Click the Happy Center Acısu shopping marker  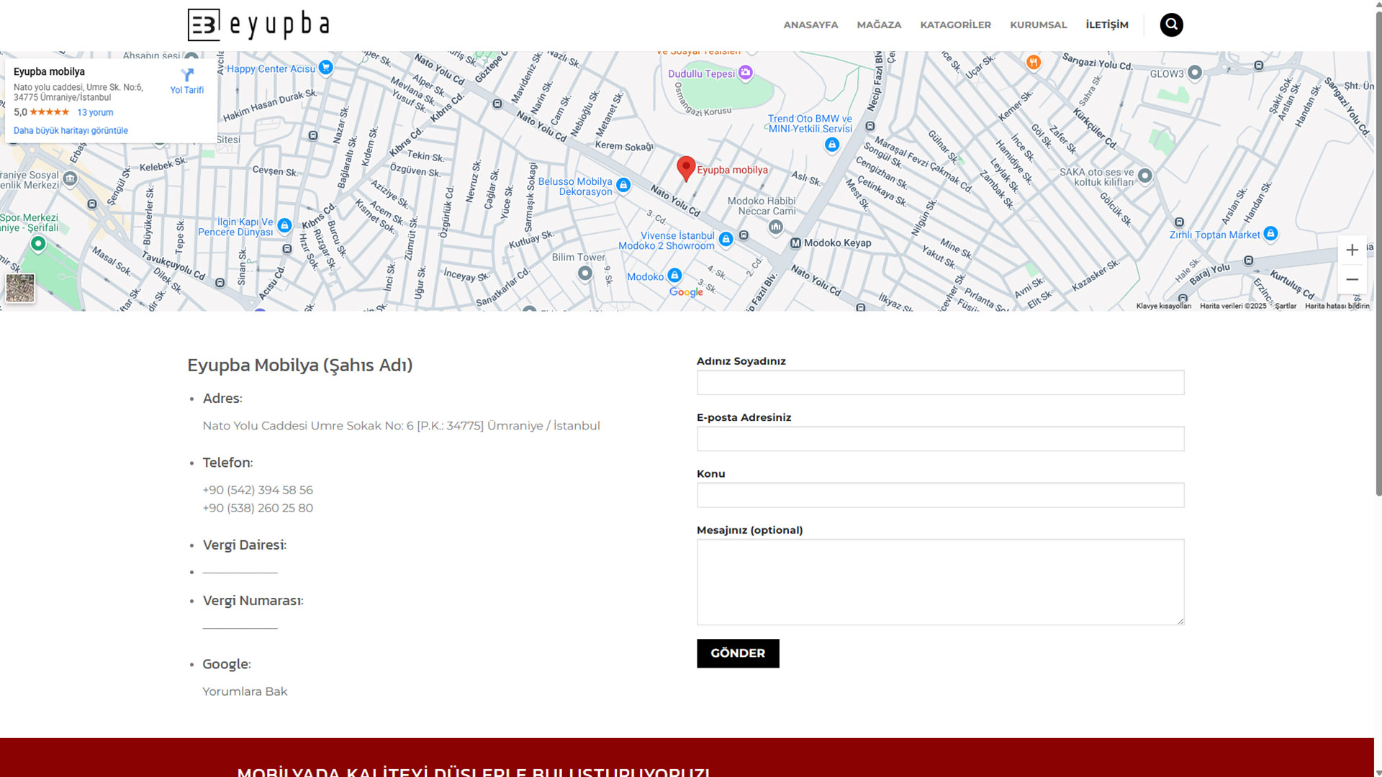(326, 68)
